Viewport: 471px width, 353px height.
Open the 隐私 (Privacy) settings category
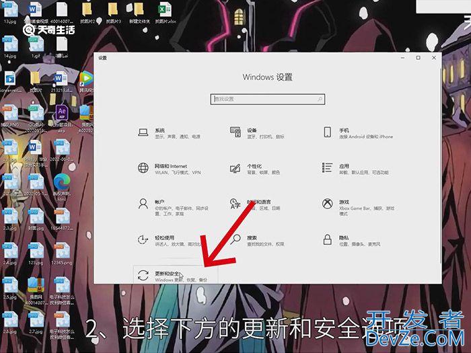tap(351, 241)
